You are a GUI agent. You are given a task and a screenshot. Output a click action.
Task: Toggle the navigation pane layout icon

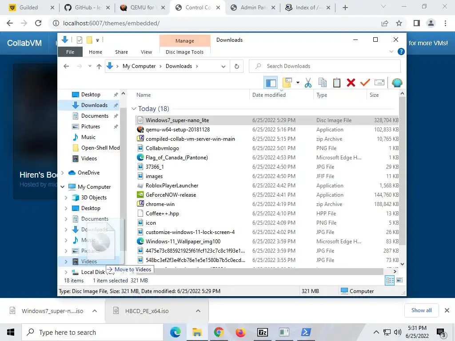[x=271, y=83]
